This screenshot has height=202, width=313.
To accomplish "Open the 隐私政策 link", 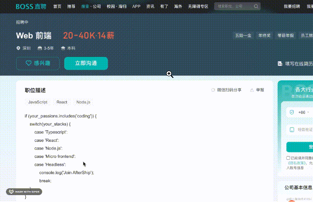I will pos(296,163).
